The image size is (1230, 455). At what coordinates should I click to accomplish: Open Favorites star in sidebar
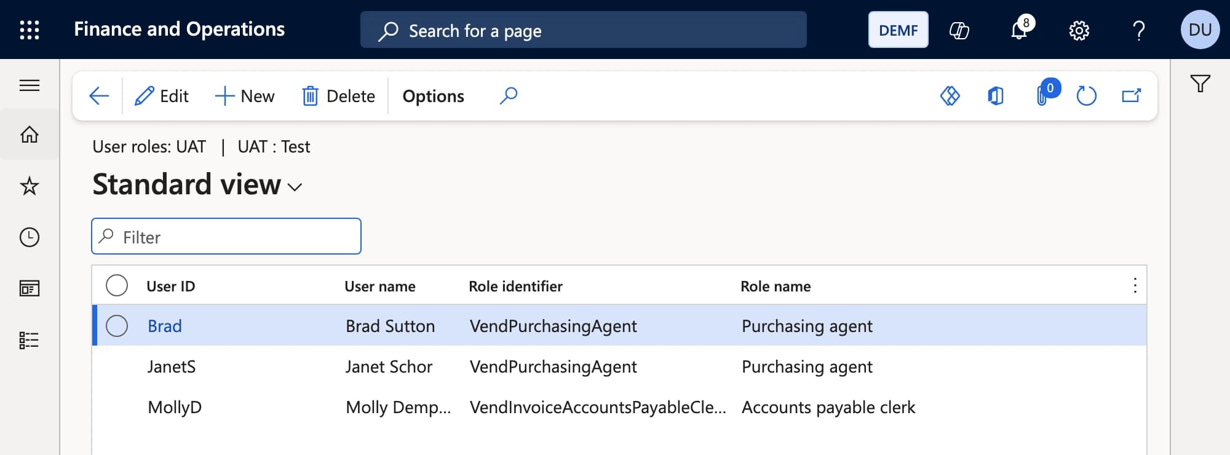(30, 186)
